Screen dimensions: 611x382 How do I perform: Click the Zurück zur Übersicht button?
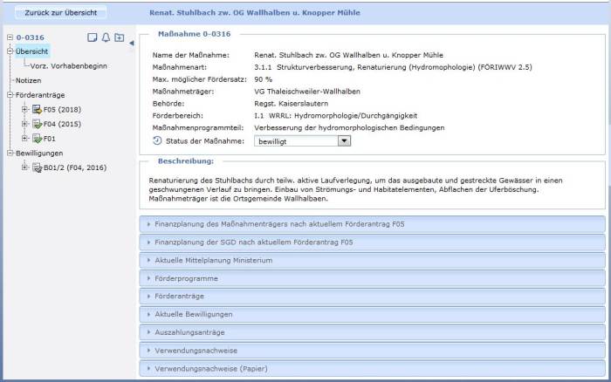coord(61,12)
